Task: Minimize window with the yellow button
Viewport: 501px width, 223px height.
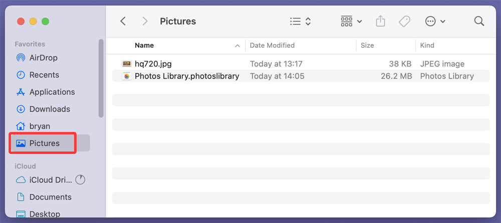Action: [33, 21]
